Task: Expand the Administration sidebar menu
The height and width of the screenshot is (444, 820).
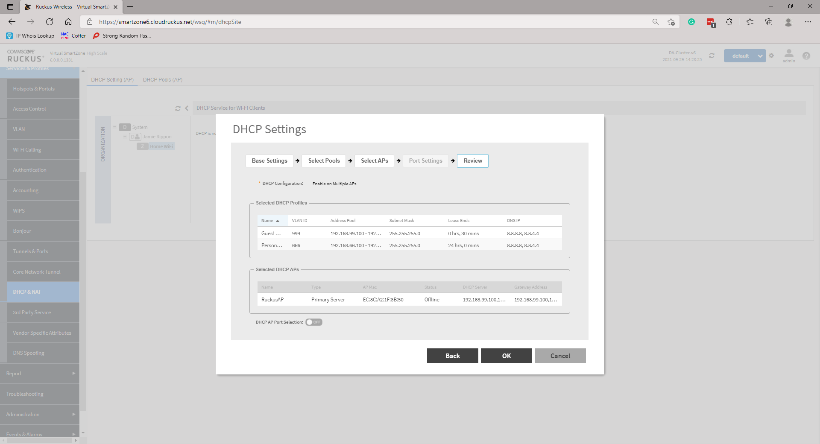Action: tap(40, 415)
